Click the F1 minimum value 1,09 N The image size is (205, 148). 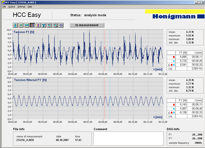click(190, 39)
